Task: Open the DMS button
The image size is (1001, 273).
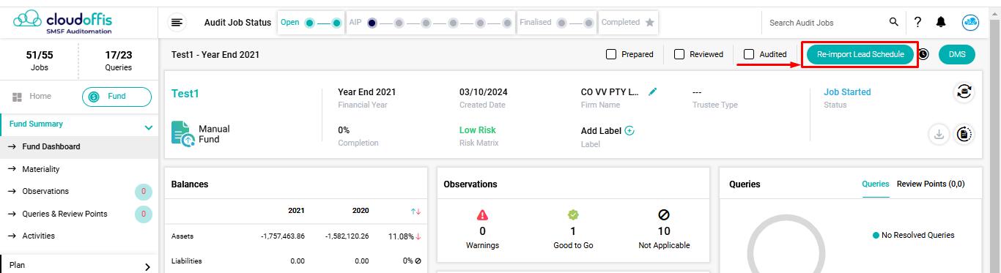Action: click(957, 54)
